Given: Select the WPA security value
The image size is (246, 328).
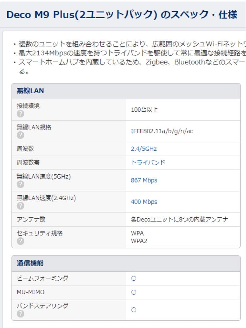Looking at the screenshot, I should click(x=137, y=233).
